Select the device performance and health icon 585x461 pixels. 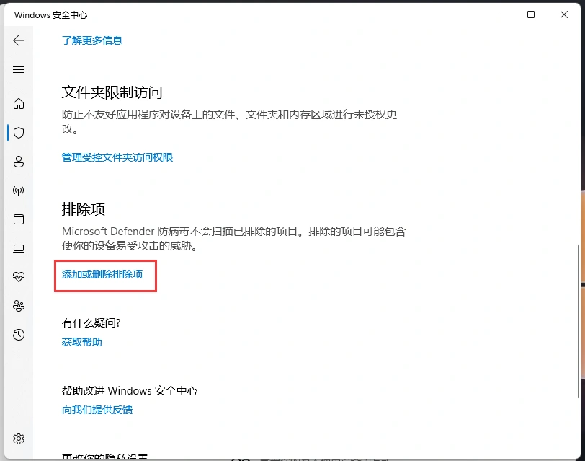19,276
